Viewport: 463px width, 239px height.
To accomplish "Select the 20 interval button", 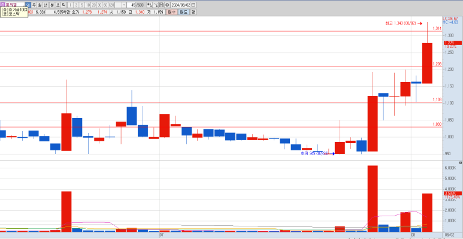I will pyautogui.click(x=93, y=5).
